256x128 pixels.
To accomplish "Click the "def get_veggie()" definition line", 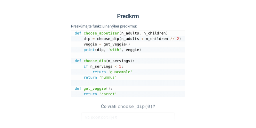I will coord(93,89).
